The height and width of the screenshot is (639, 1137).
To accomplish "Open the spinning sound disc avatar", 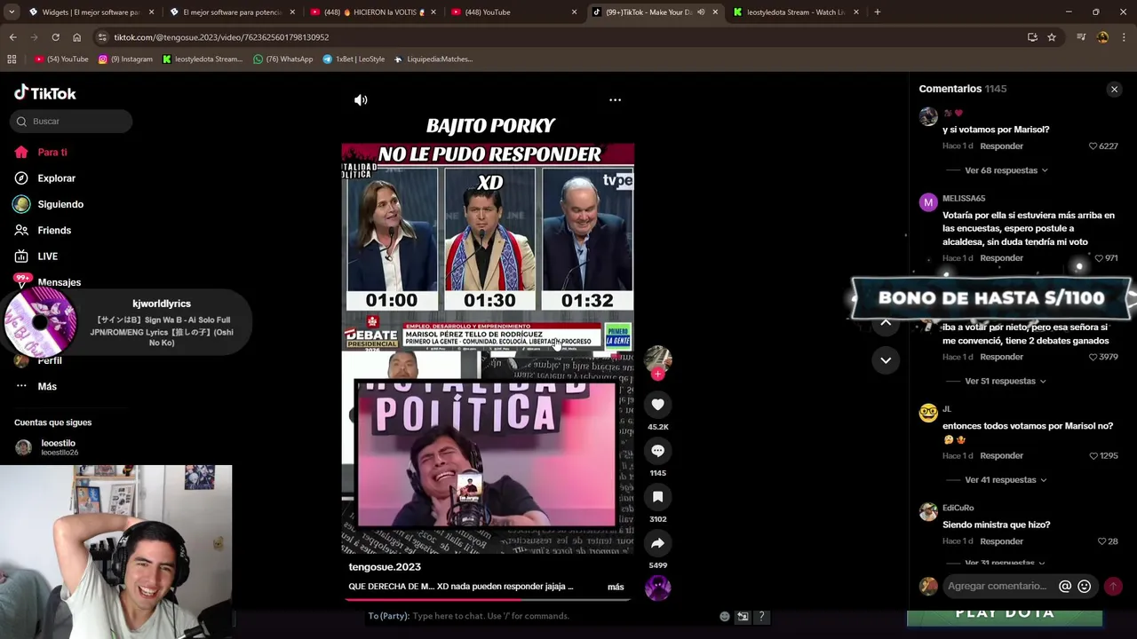I will click(x=657, y=588).
